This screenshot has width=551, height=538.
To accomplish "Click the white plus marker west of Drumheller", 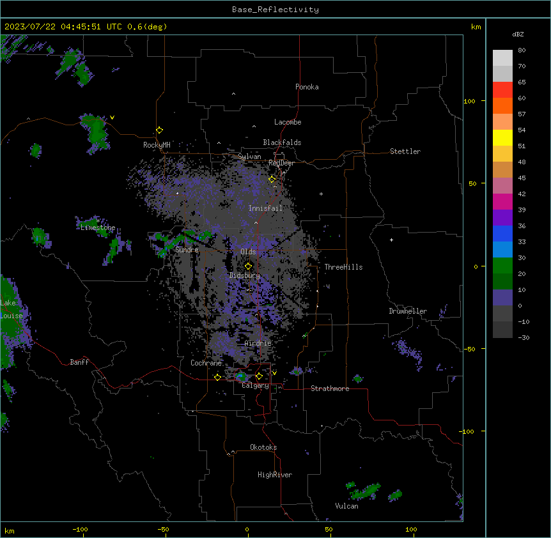I will pyautogui.click(x=391, y=240).
